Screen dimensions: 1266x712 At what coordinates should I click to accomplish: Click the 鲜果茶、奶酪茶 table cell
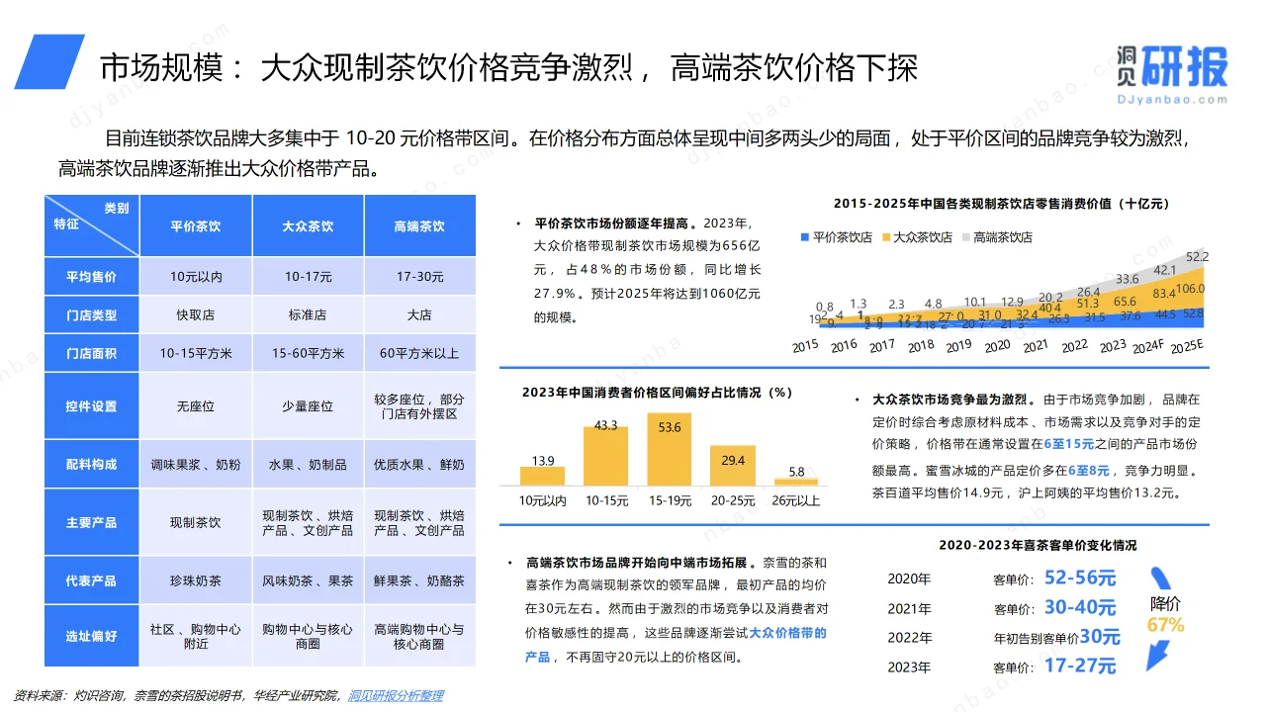tap(419, 580)
